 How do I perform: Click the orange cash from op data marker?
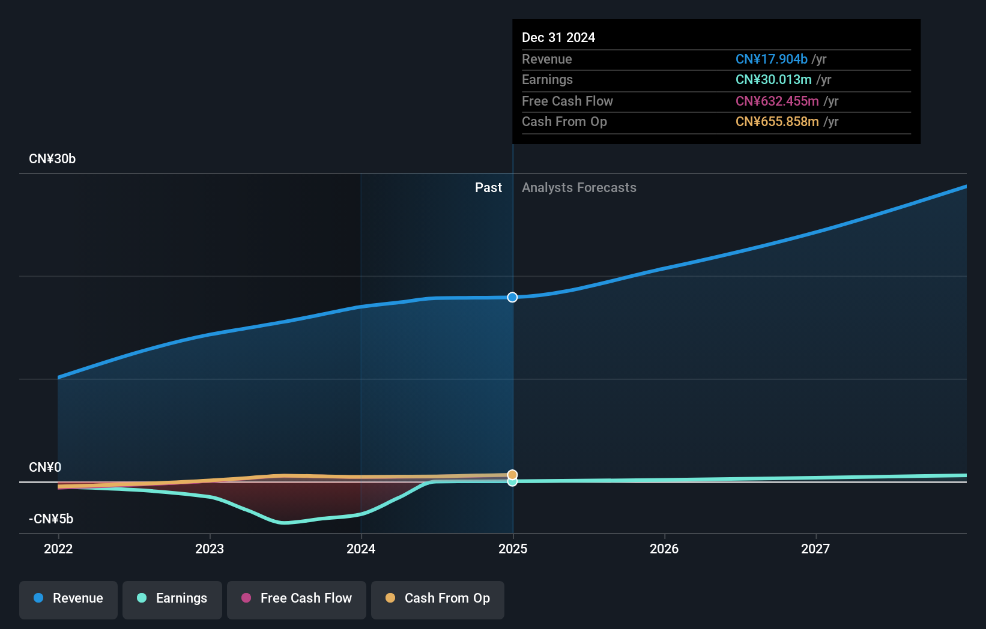[512, 474]
